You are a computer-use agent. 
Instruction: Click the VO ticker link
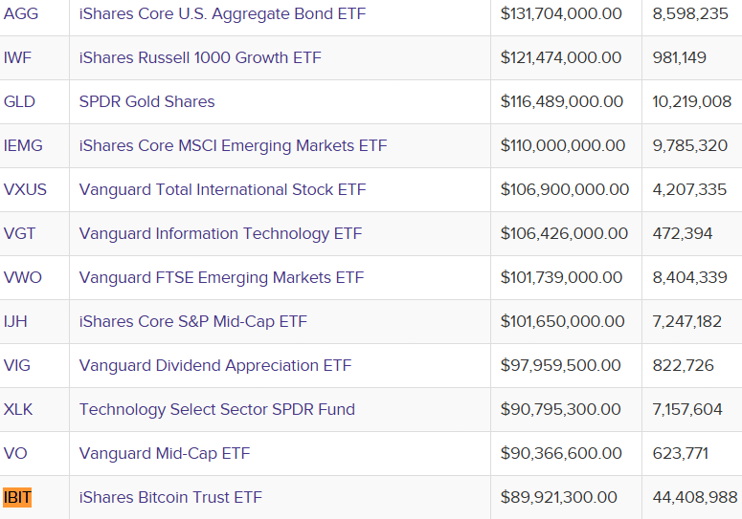(x=15, y=454)
